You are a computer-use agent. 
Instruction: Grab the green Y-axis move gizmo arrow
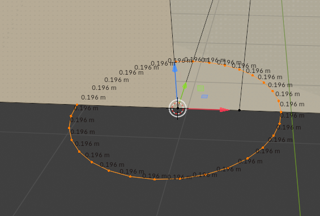click(x=185, y=85)
